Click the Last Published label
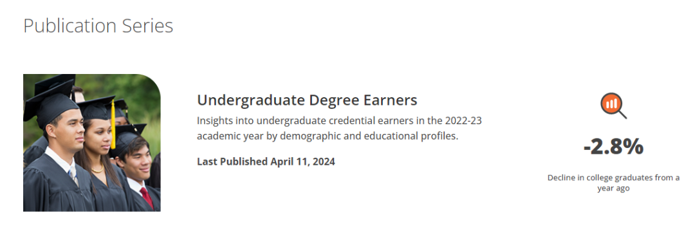The width and height of the screenshot is (695, 233). point(232,162)
